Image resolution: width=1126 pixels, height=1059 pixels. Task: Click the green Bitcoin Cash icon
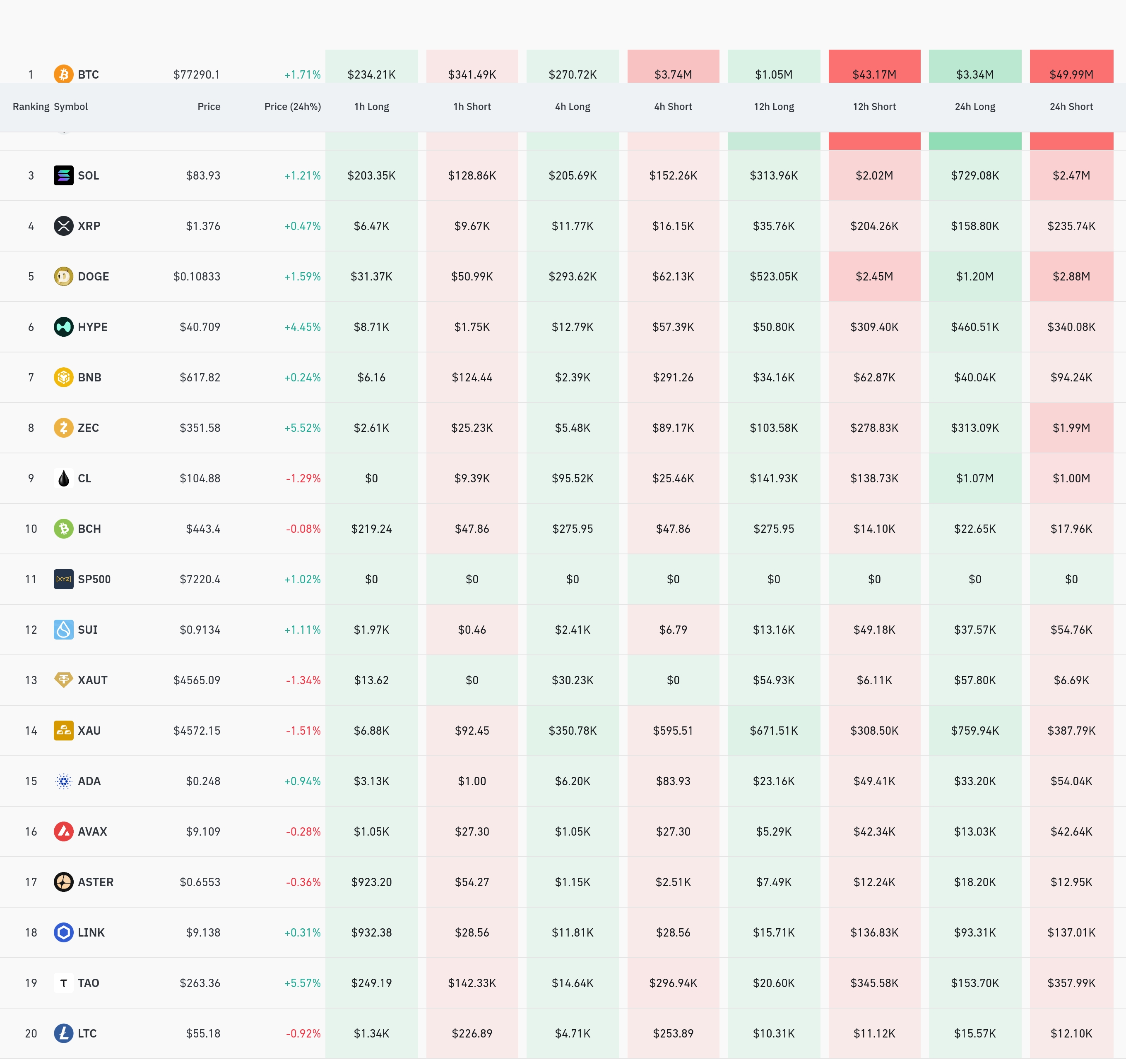(63, 529)
